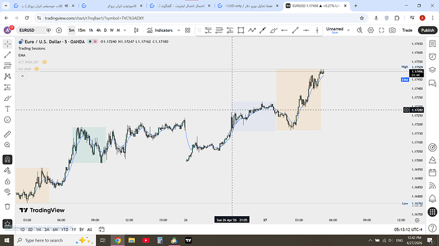The image size is (439, 246).
Task: Click the EMA price scale label
Action: (x=405, y=80)
